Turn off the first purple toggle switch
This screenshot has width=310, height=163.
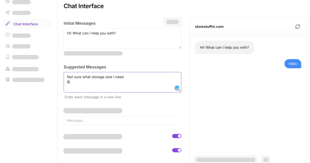177,136
